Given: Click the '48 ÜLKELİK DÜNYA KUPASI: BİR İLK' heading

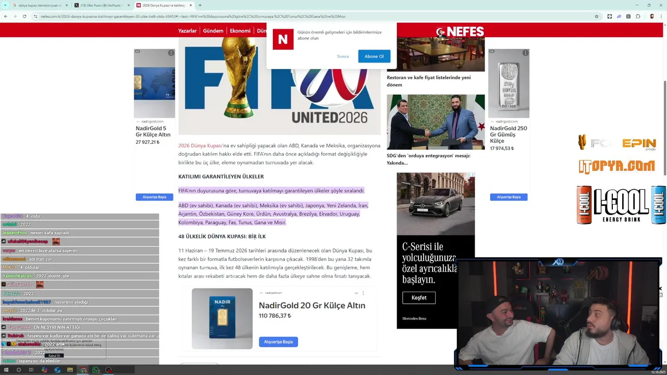Looking at the screenshot, I should [222, 236].
